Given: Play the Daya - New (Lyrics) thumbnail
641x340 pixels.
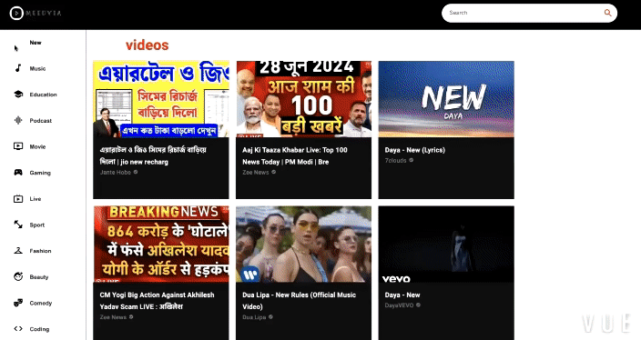Looking at the screenshot, I should [446, 99].
